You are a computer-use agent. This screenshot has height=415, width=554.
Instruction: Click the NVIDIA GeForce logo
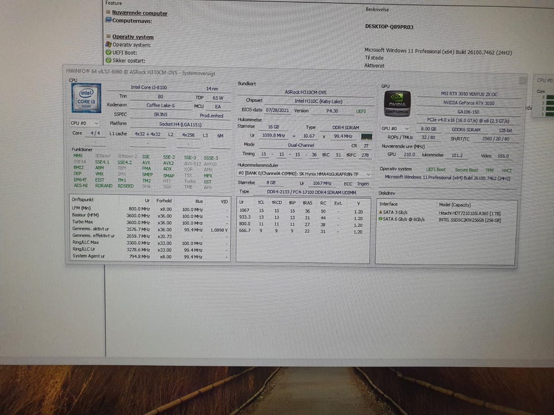coord(397,103)
